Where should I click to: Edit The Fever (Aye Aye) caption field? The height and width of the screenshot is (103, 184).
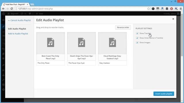tap(81, 63)
